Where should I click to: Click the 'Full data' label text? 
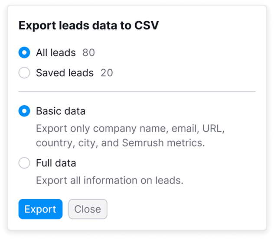pyautogui.click(x=56, y=163)
